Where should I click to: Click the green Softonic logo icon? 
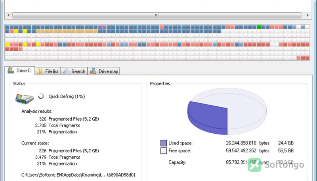[x=254, y=165]
